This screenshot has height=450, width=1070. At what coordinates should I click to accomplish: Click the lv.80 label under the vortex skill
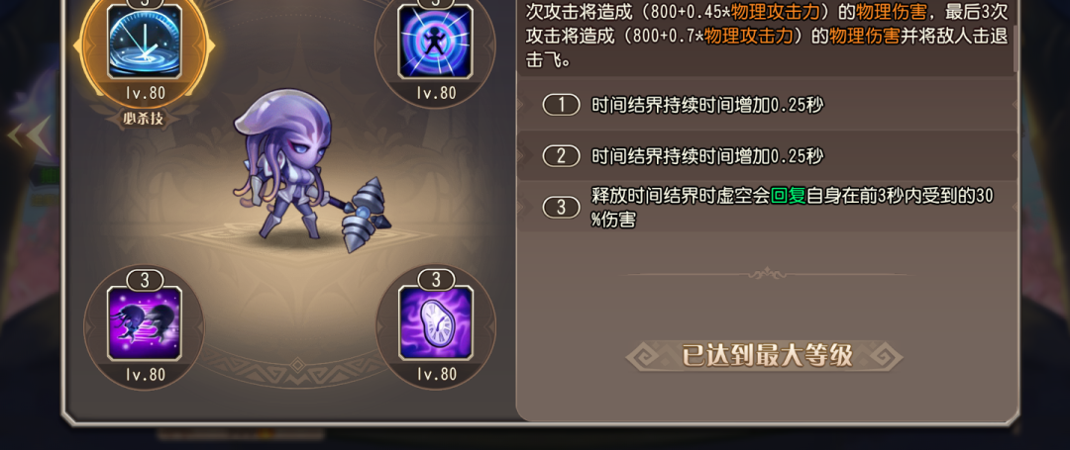[437, 93]
